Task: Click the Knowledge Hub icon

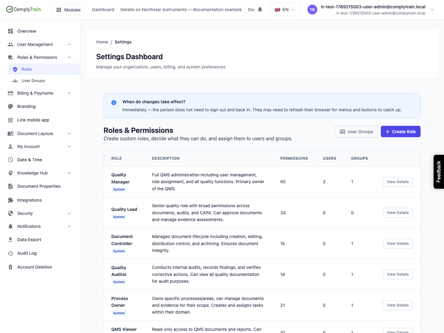Action: 10,173
